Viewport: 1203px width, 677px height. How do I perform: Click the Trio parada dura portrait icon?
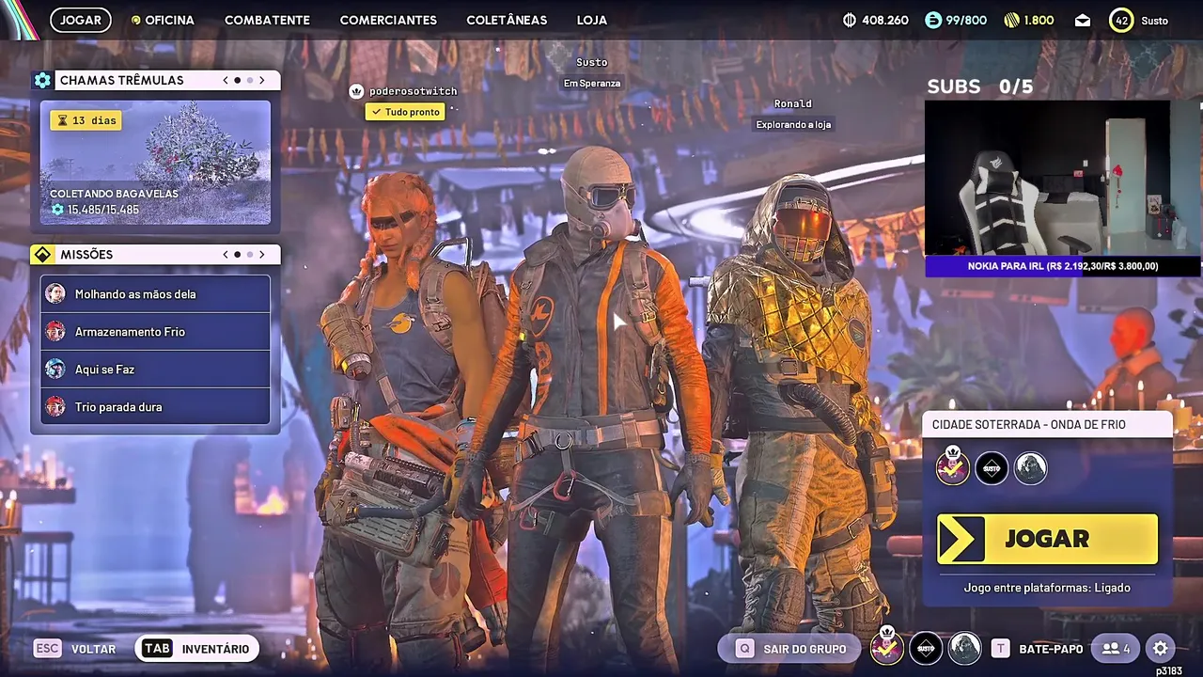coord(55,406)
